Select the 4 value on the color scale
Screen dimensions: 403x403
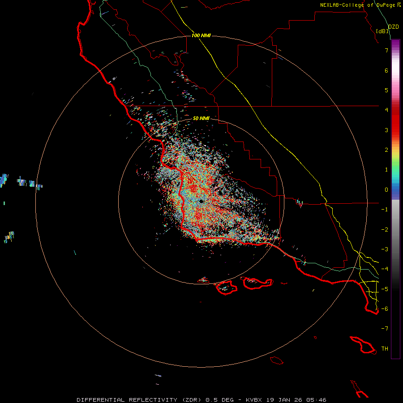click(386, 110)
